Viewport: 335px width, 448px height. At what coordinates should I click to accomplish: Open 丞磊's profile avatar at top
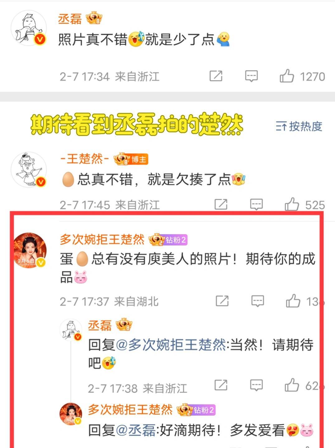[x=29, y=28]
